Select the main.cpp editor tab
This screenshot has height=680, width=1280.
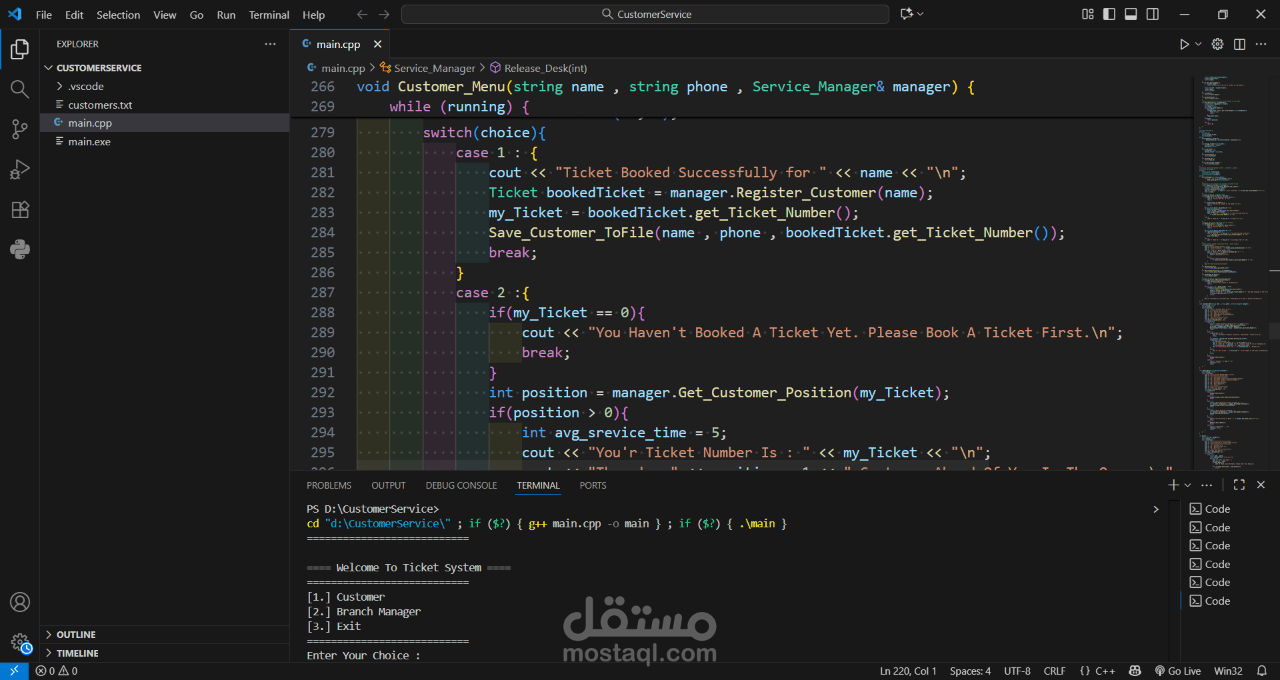[340, 44]
